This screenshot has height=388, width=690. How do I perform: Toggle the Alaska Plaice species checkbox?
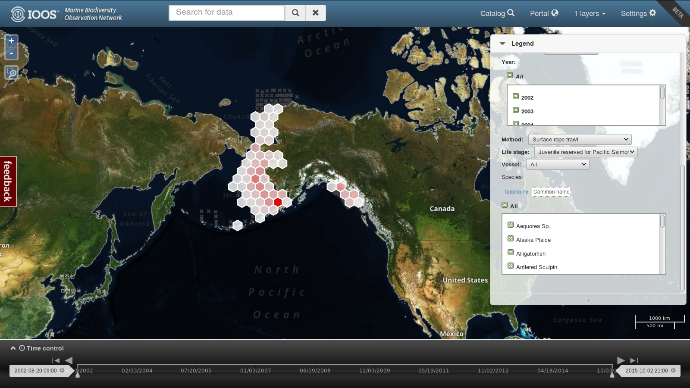click(x=511, y=239)
